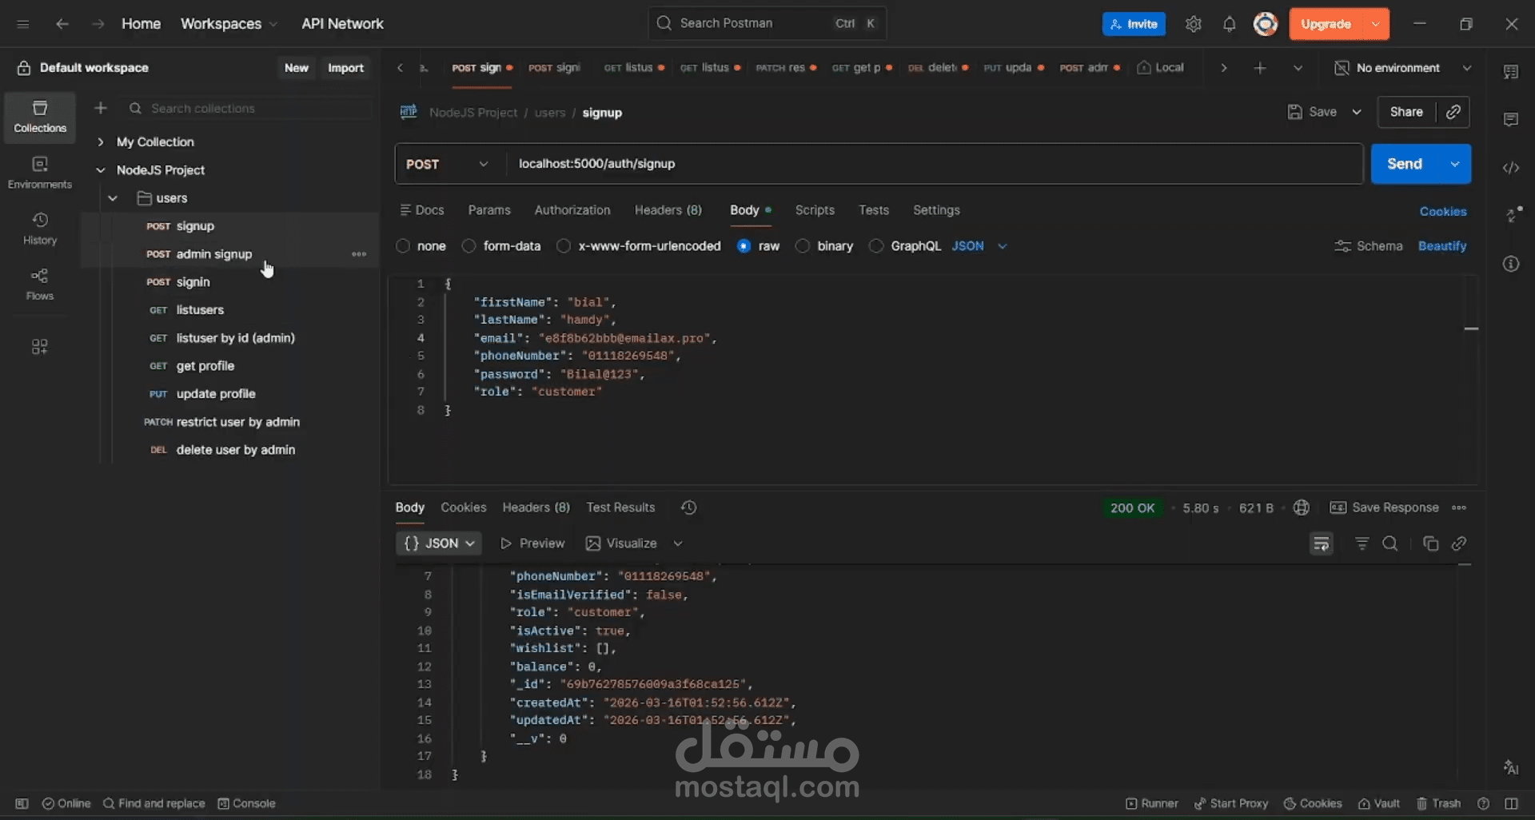Open the Environments sidebar panel

pos(40,173)
